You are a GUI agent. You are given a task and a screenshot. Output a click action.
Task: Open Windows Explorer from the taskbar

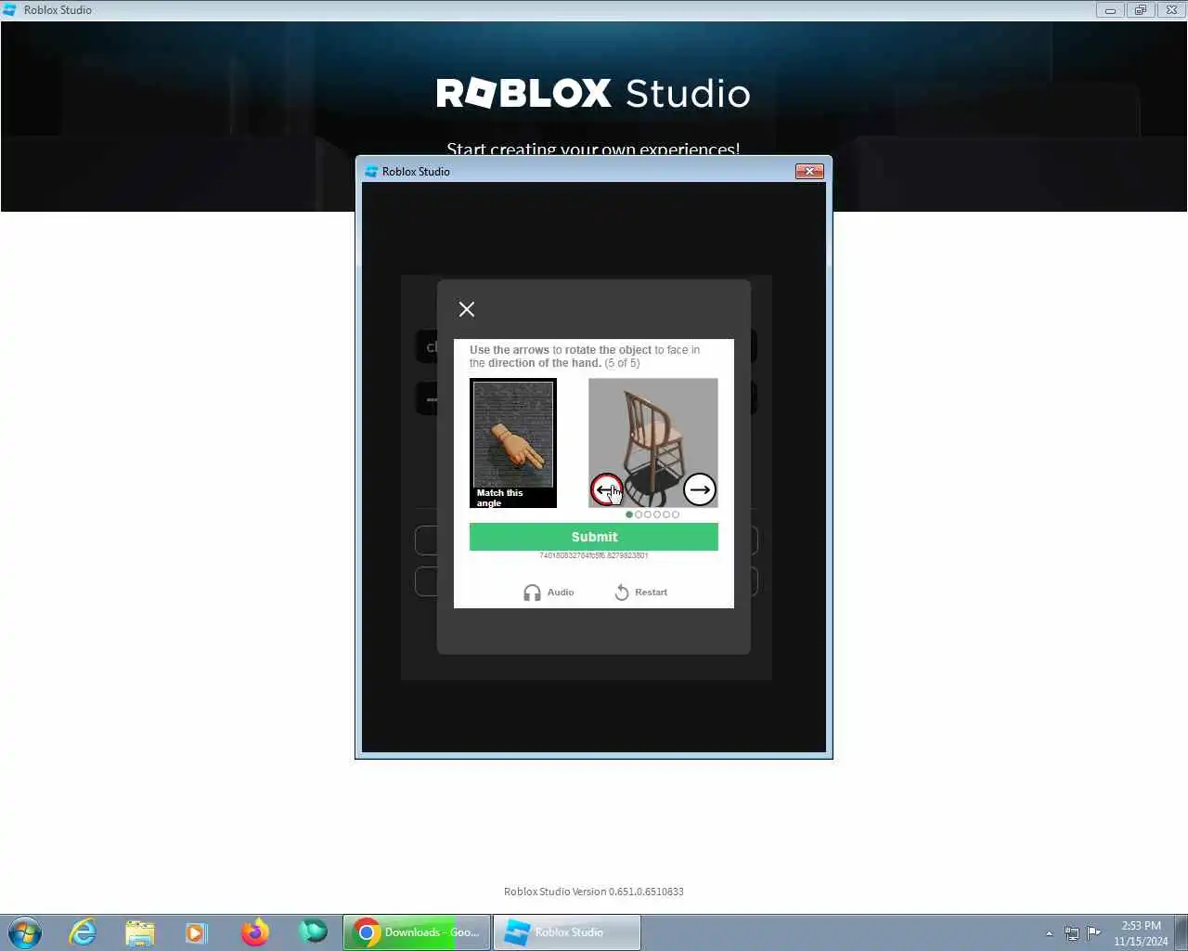coord(140,932)
